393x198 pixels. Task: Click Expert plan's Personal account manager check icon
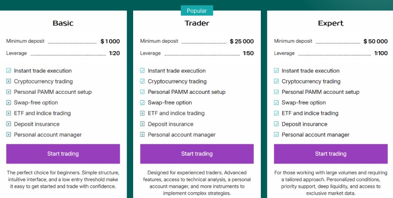tap(277, 135)
